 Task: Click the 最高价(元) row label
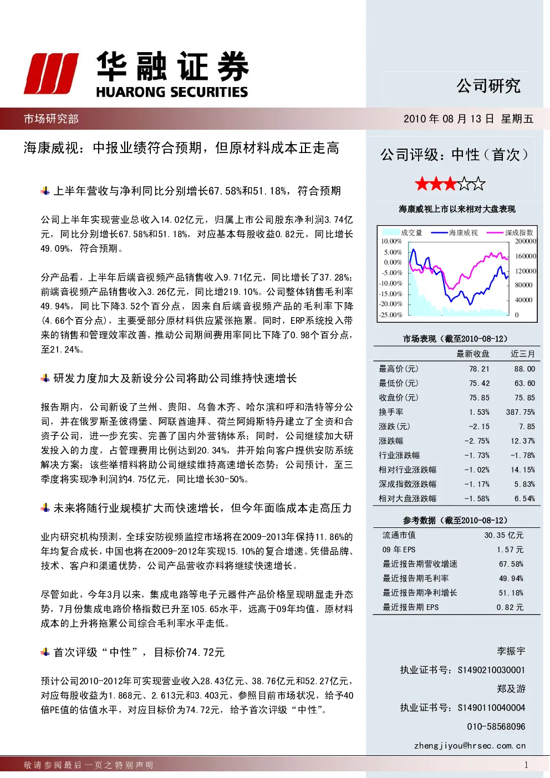[x=399, y=369]
